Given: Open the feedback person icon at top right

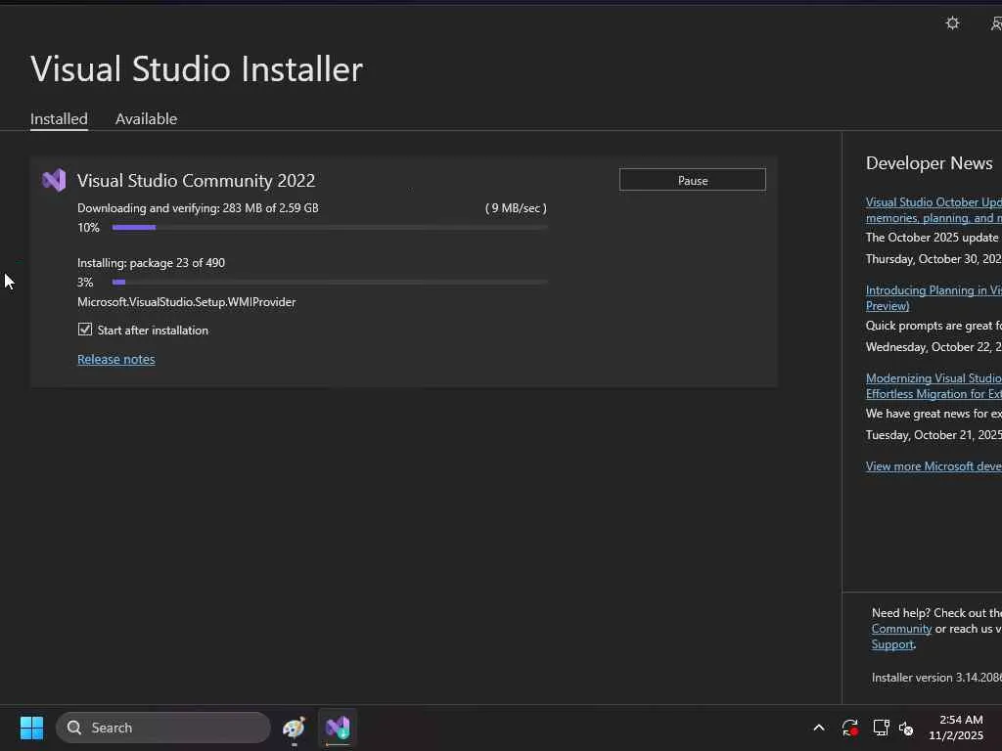Looking at the screenshot, I should point(996,23).
